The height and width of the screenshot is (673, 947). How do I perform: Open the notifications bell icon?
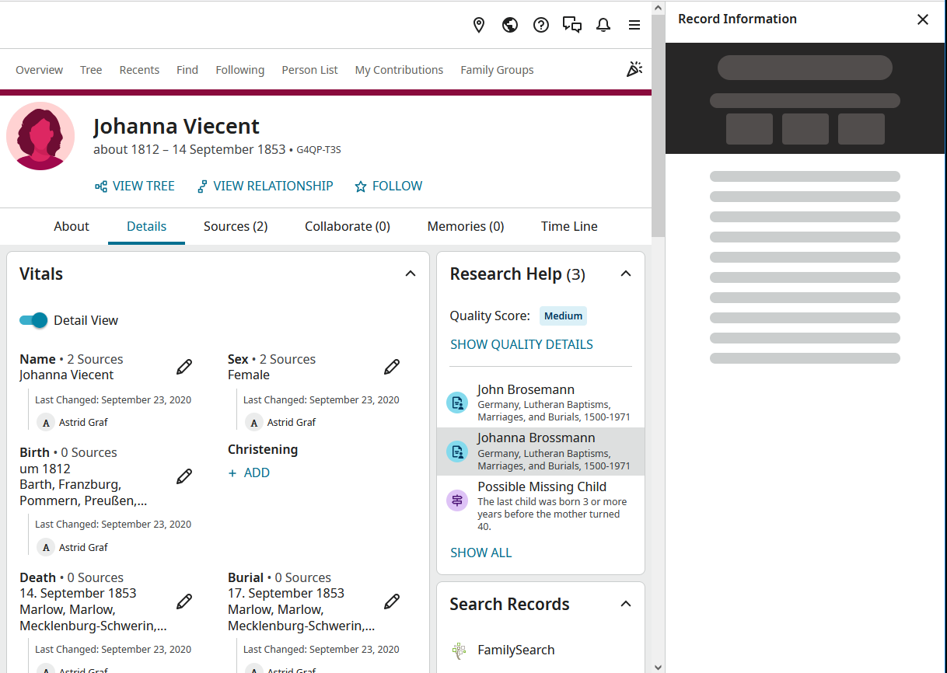coord(603,25)
